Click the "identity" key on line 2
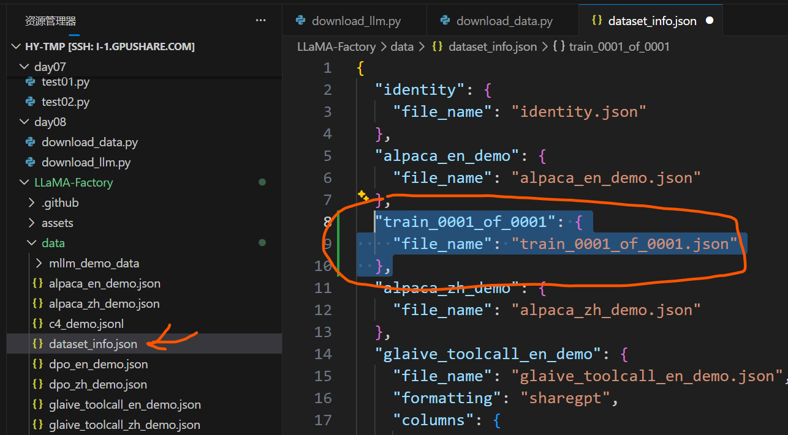Viewport: 788px width, 435px height. pos(420,90)
